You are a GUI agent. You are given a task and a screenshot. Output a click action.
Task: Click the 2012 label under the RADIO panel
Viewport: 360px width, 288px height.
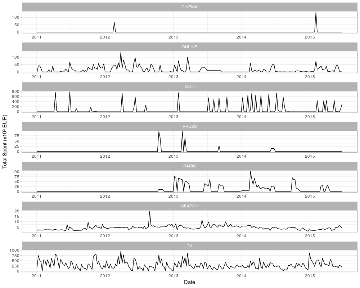105,196
